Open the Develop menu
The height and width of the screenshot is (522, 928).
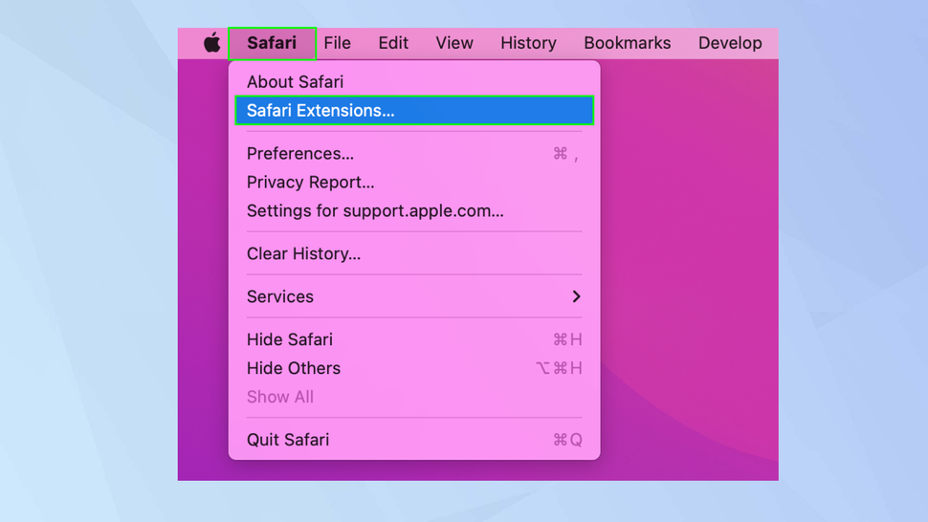tap(730, 43)
